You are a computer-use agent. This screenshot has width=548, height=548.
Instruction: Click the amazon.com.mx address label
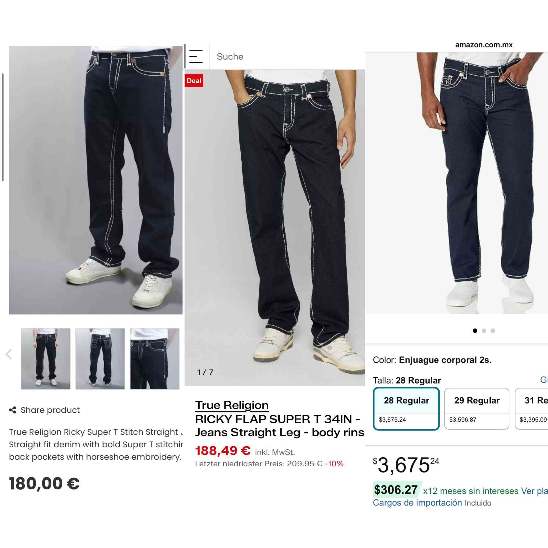click(x=484, y=44)
